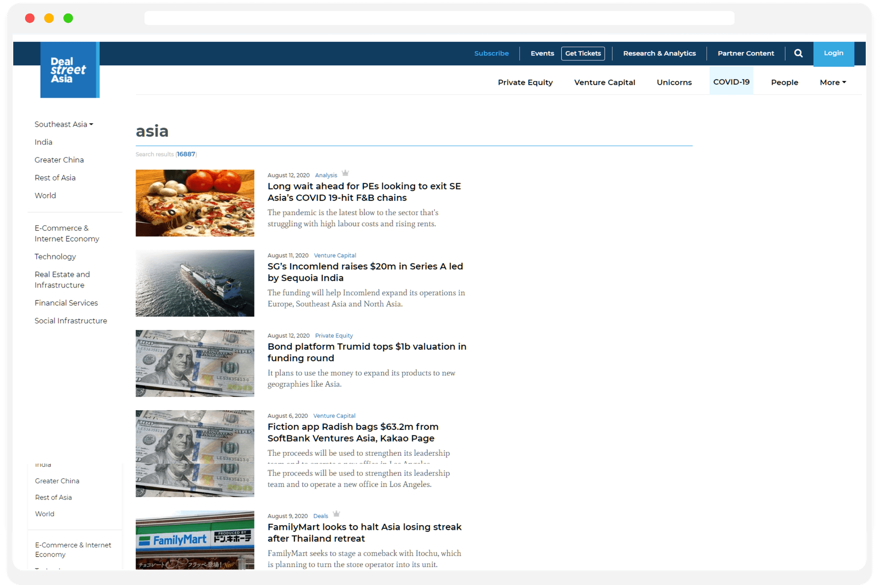879x585 pixels.
Task: Click summary 'FamilyMart seeks to stage a comeback'
Action: 364,558
